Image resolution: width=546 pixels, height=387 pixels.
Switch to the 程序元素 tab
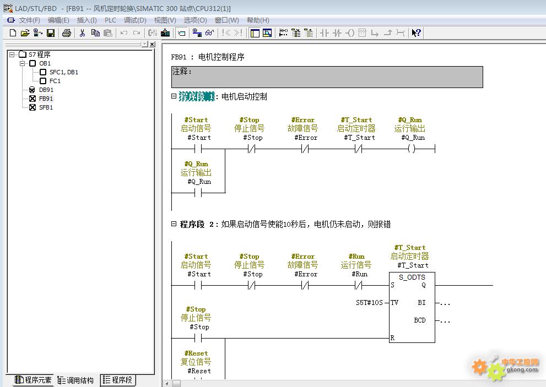[x=34, y=380]
